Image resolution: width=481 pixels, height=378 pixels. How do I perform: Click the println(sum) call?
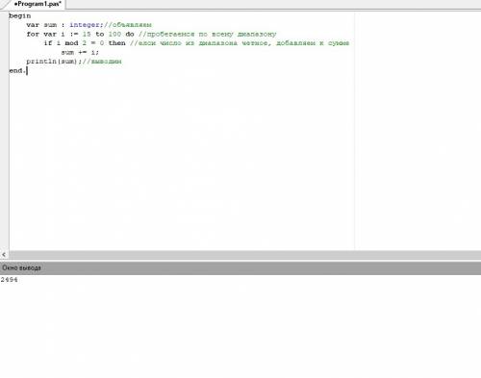(x=52, y=62)
